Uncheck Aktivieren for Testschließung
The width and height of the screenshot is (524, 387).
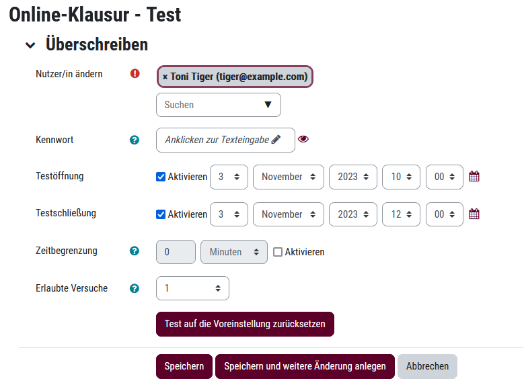[x=161, y=214]
